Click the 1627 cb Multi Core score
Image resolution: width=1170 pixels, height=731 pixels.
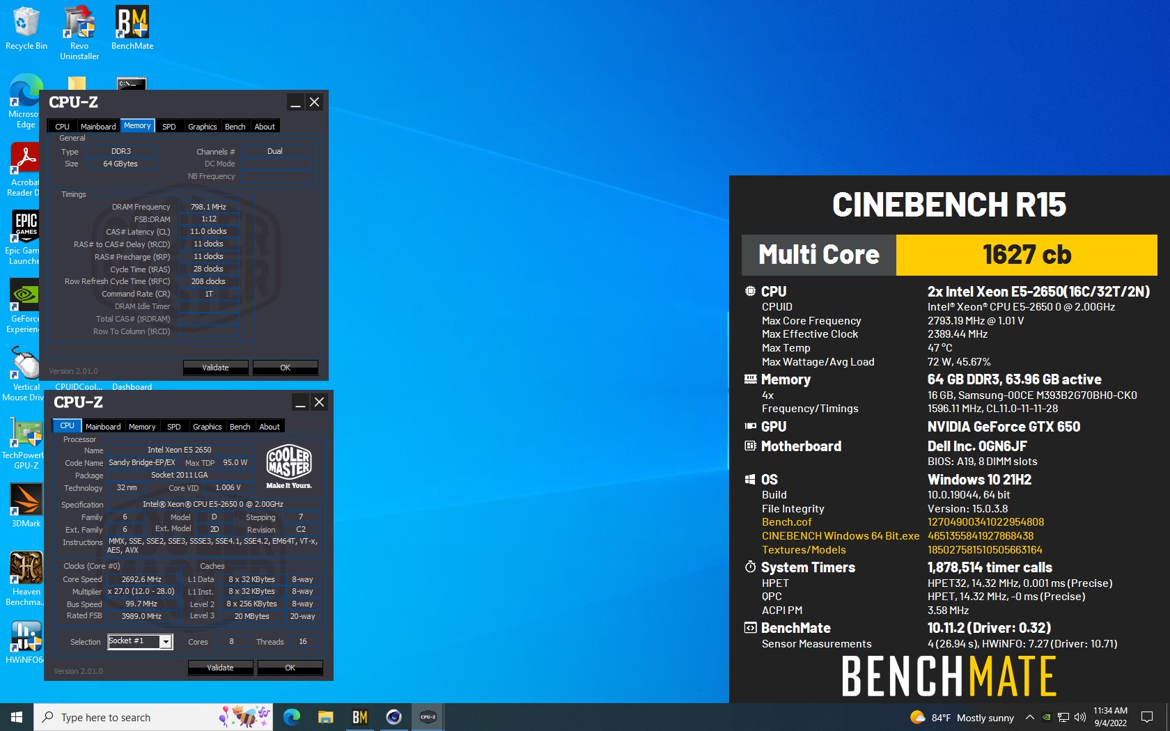(x=1027, y=255)
